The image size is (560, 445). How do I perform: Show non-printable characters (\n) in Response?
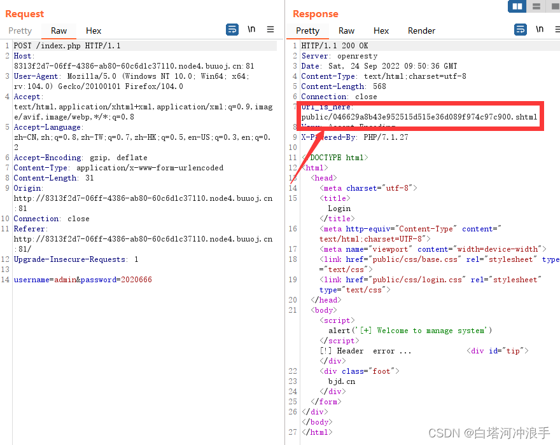[540, 29]
